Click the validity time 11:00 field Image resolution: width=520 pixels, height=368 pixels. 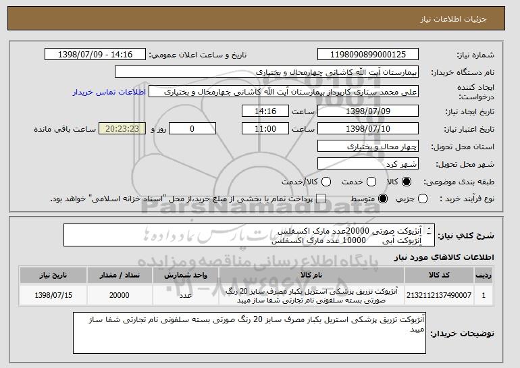265,129
